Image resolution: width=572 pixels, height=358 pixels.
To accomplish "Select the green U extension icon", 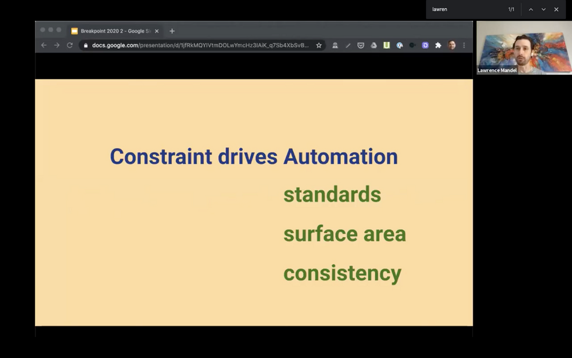I will pos(387,45).
